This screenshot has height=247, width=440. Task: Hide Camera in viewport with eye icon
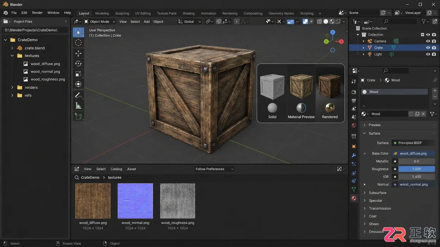pyautogui.click(x=428, y=41)
